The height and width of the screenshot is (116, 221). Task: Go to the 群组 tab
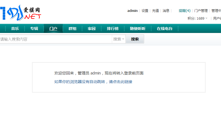pos(72,29)
